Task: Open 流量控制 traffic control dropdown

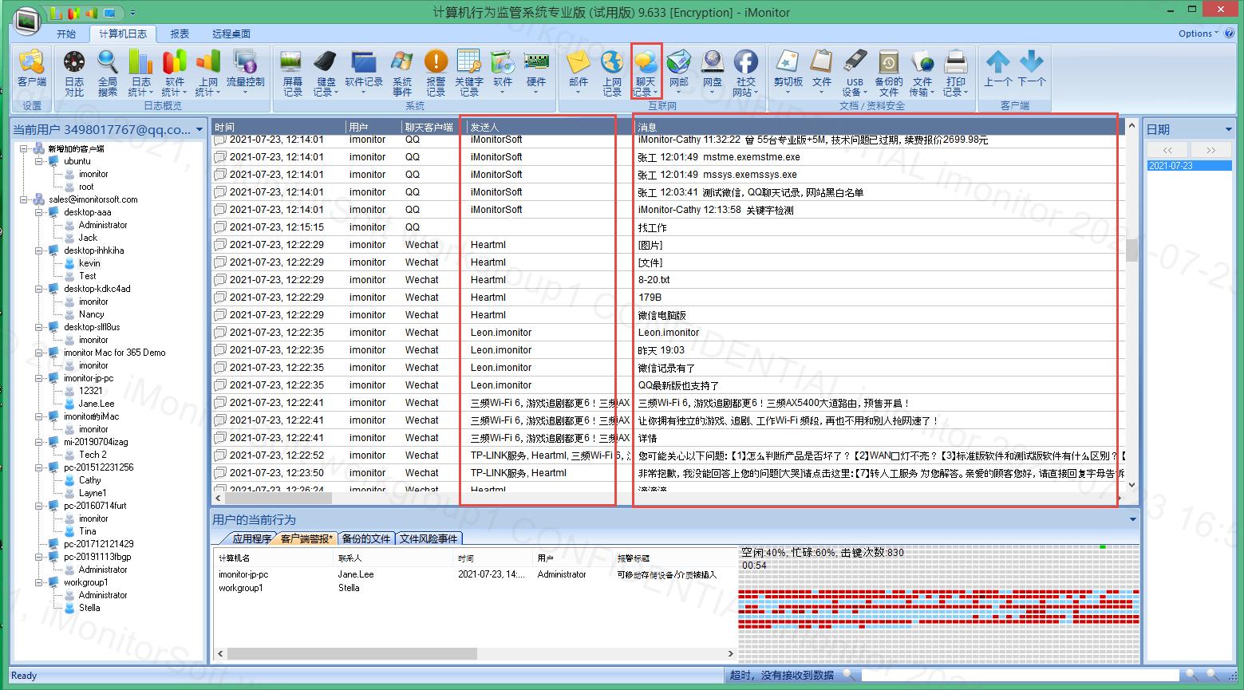Action: [x=245, y=73]
